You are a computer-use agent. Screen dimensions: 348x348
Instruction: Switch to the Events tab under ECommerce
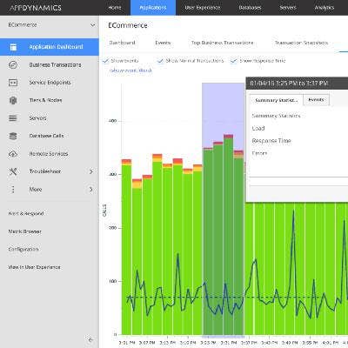pos(163,43)
